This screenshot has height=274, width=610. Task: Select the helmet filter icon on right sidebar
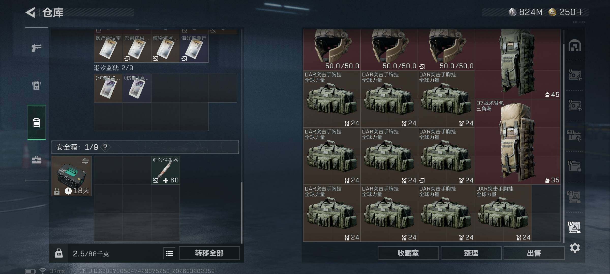[575, 46]
